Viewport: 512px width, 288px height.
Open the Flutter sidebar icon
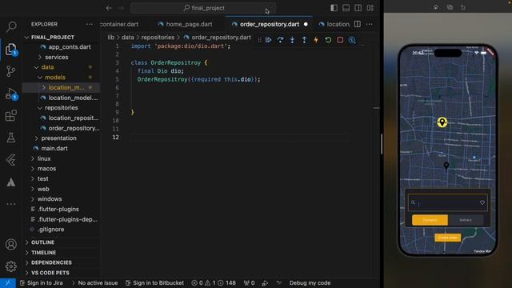click(x=11, y=160)
